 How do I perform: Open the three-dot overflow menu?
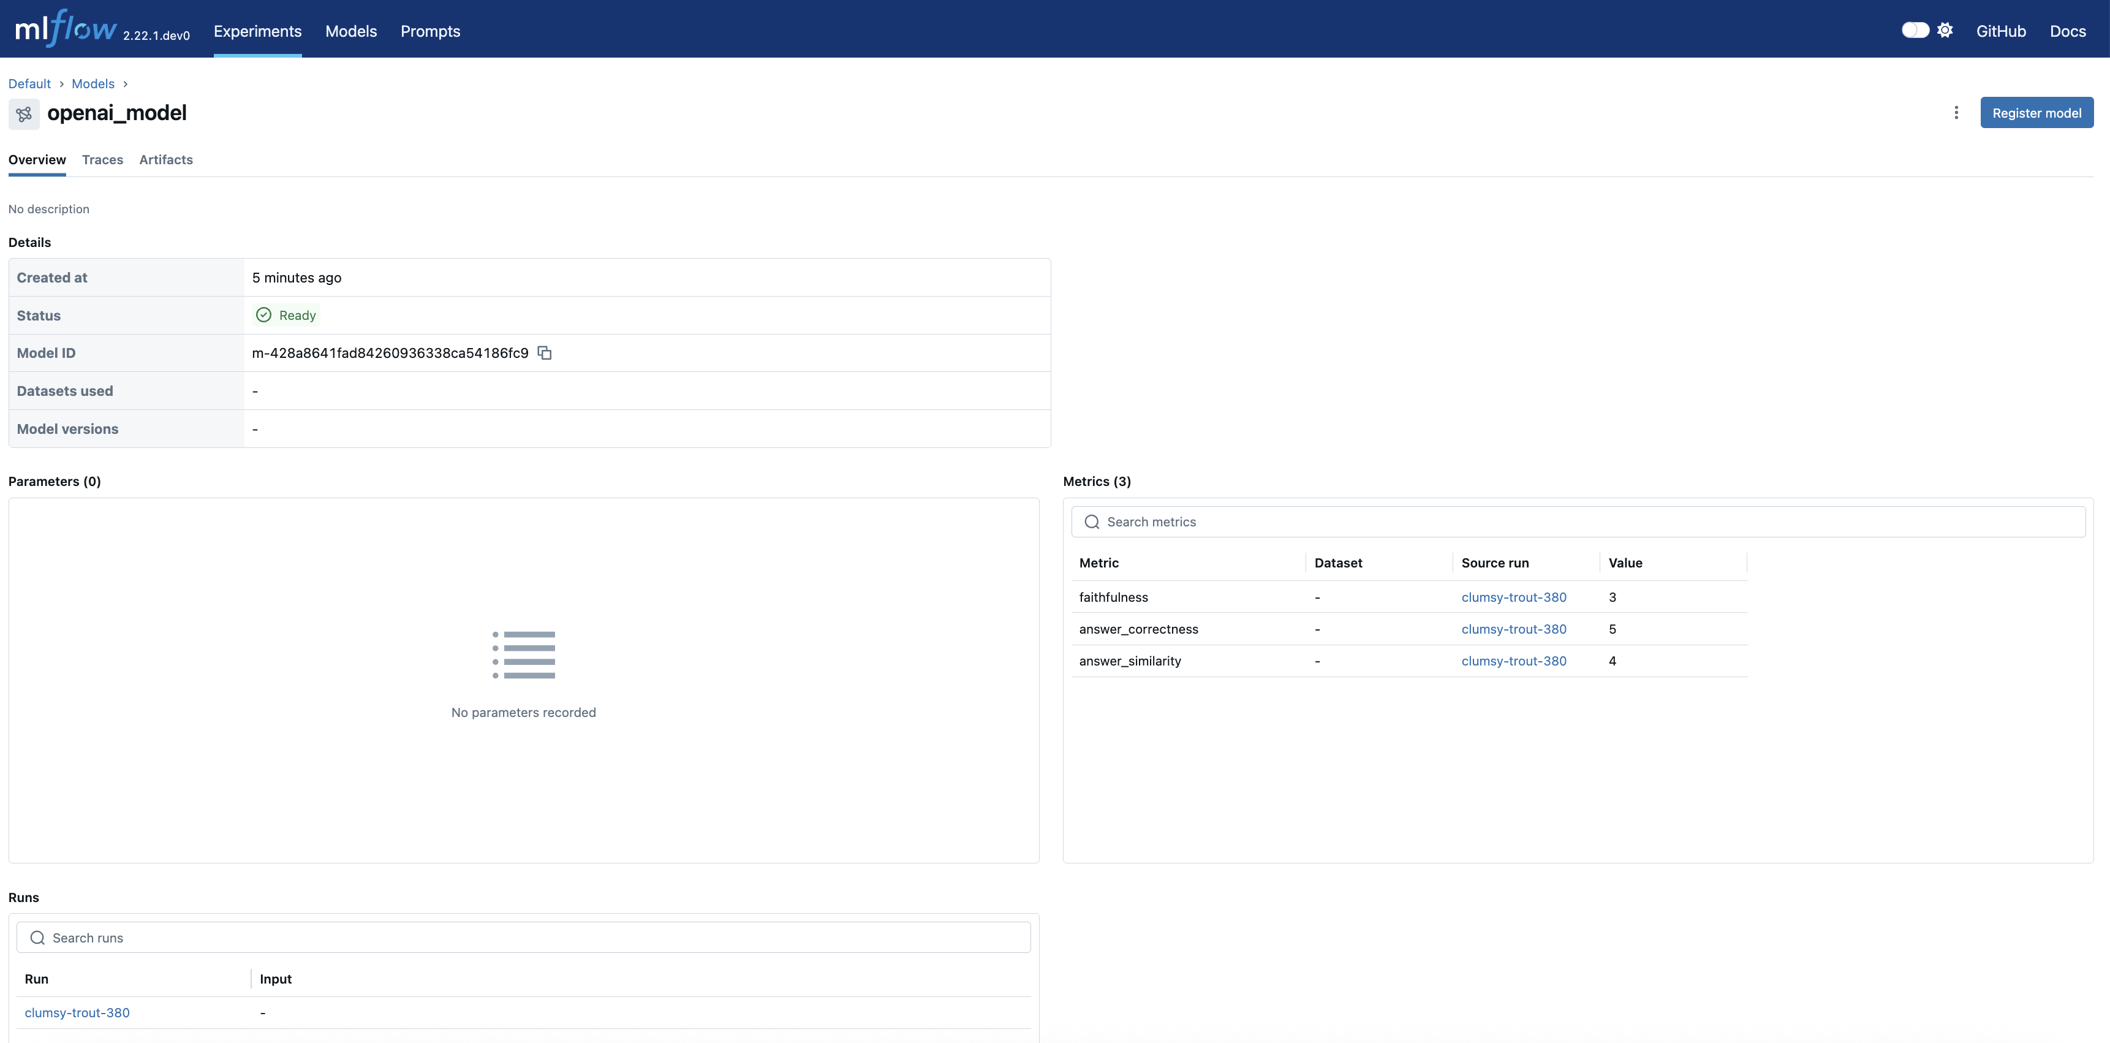coord(1956,112)
